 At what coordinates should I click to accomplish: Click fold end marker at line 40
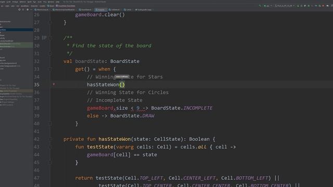[50, 124]
